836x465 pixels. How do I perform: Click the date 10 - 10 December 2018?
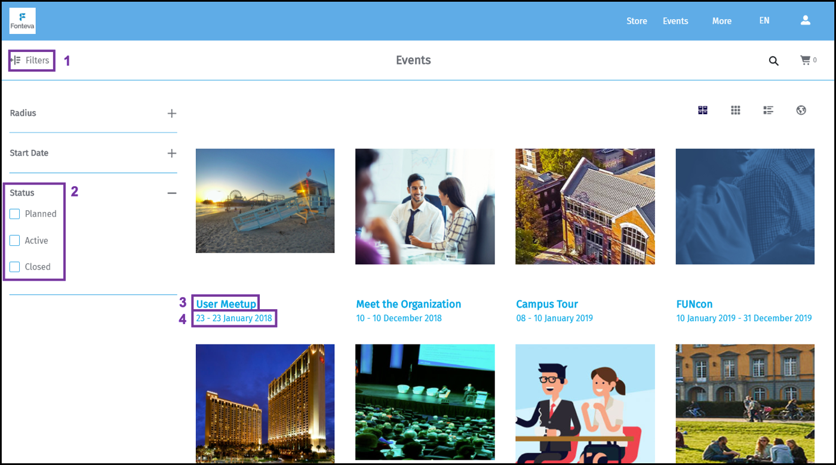click(399, 318)
